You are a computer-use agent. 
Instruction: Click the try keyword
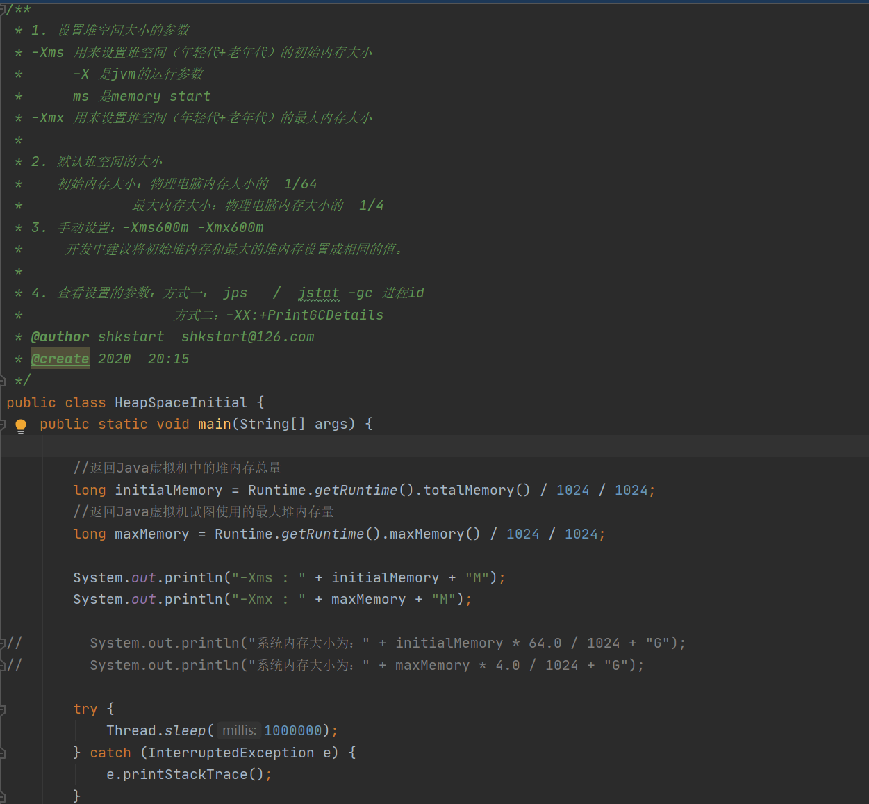coord(85,709)
